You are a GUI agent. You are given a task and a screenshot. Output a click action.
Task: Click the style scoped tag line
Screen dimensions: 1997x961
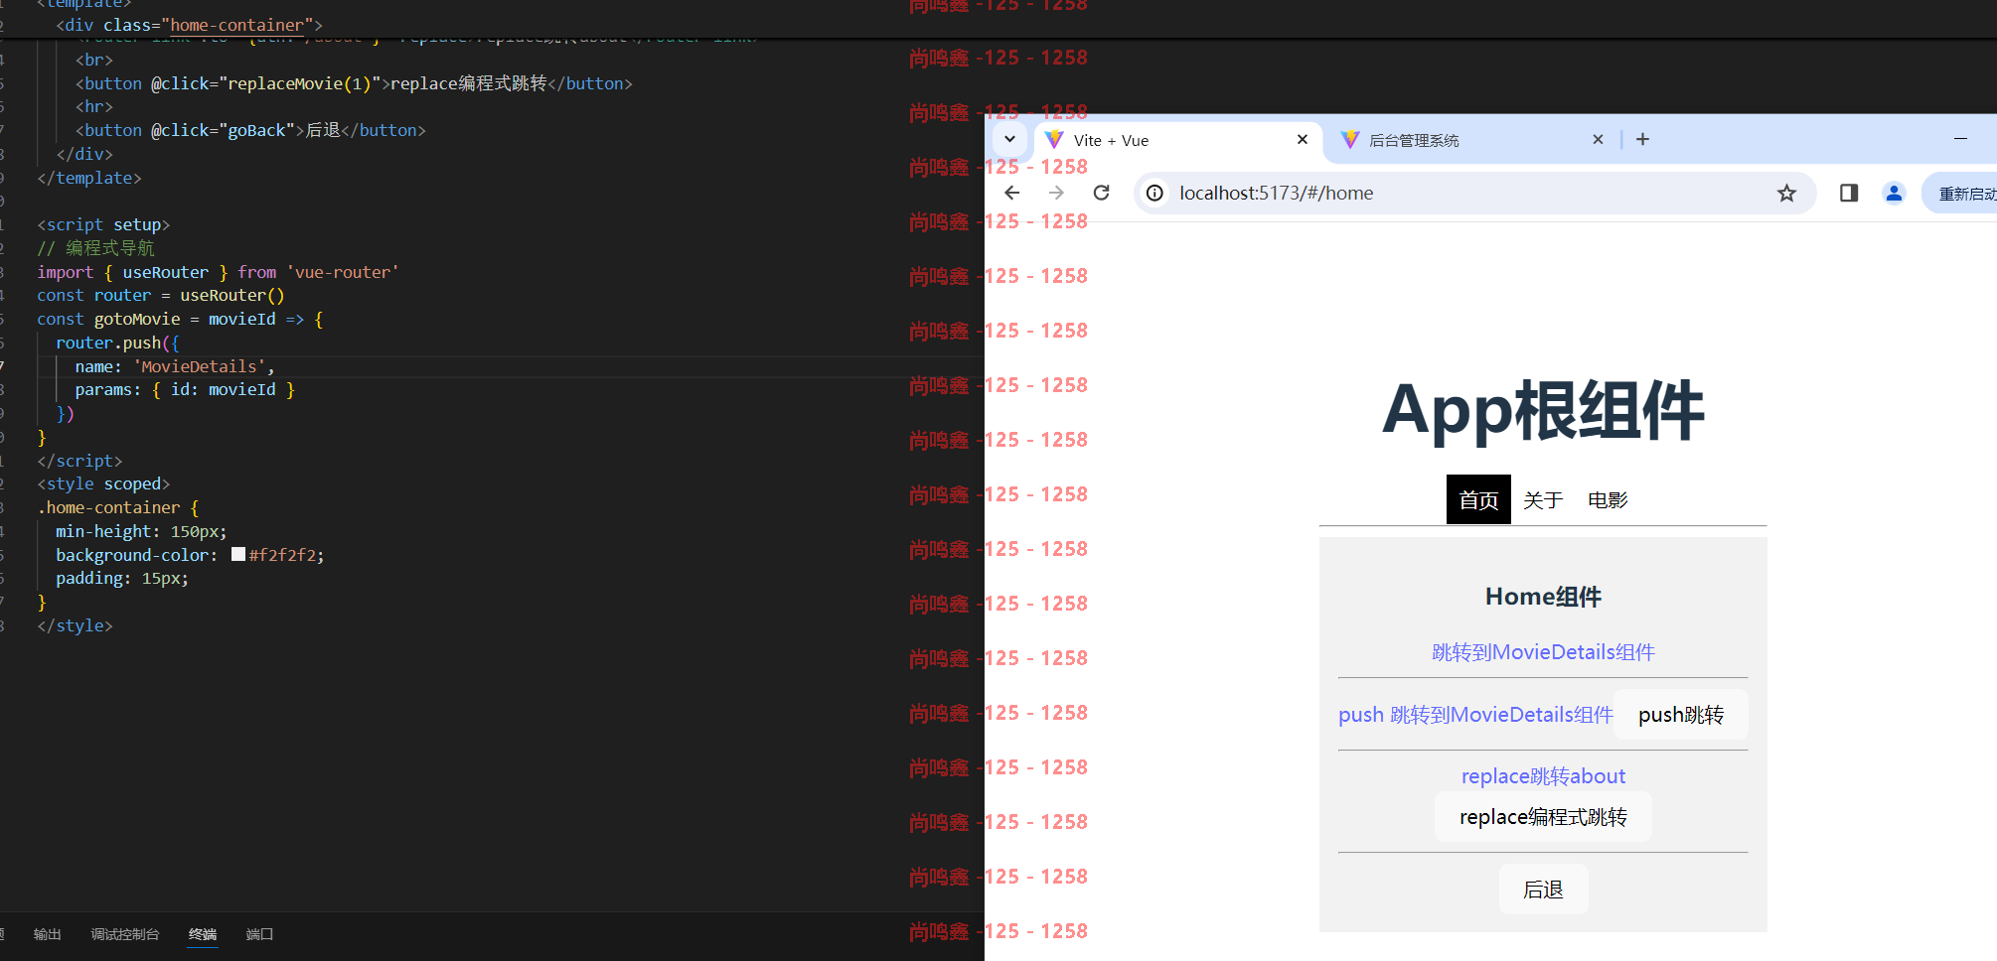point(103,483)
